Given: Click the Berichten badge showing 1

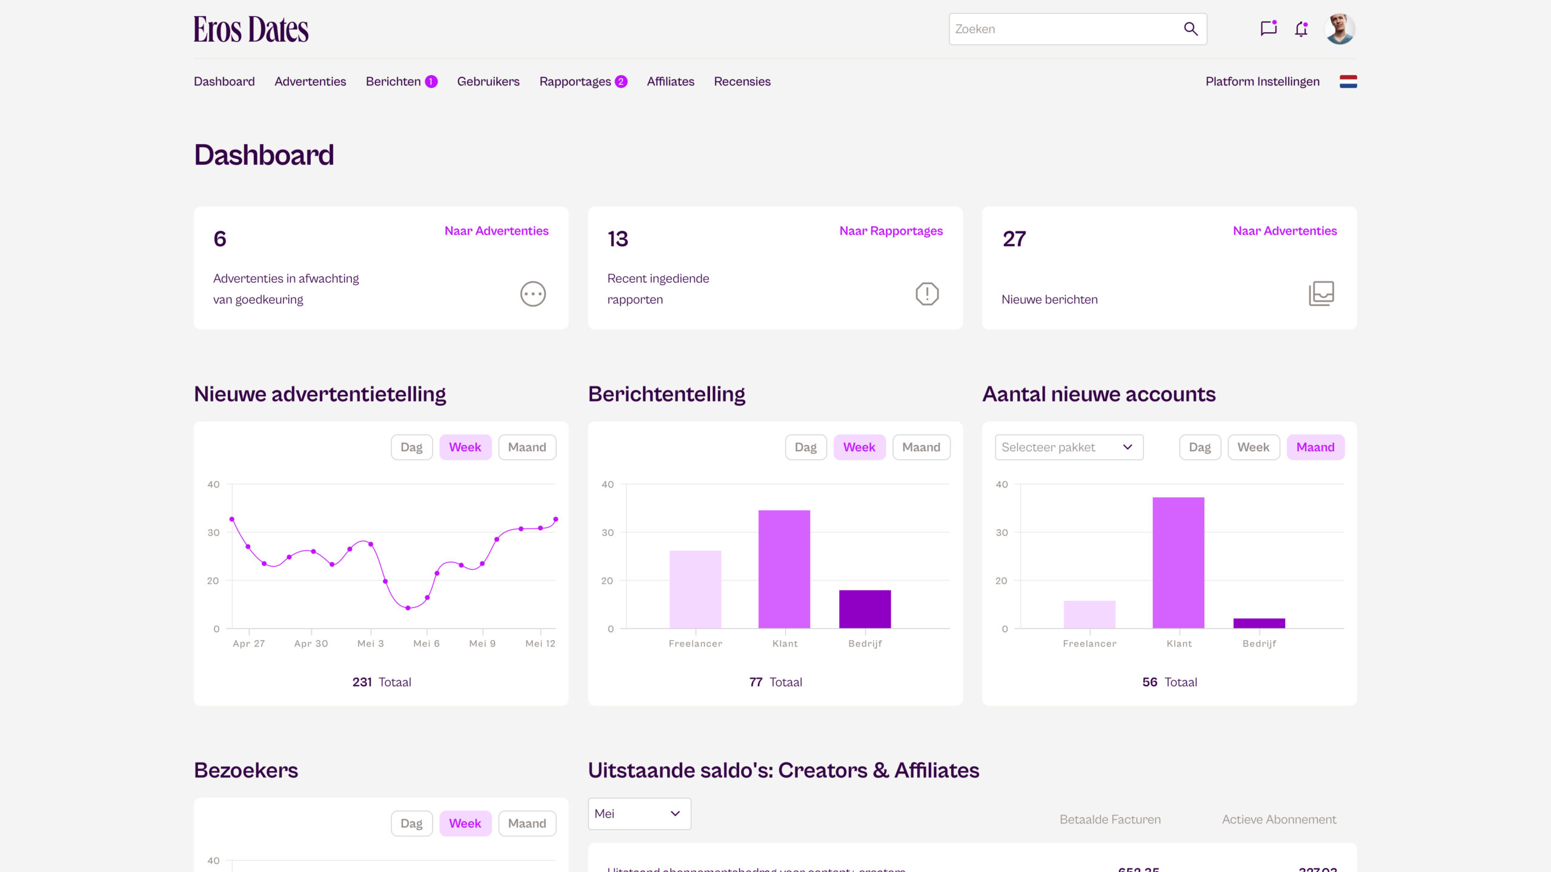Looking at the screenshot, I should click(431, 82).
